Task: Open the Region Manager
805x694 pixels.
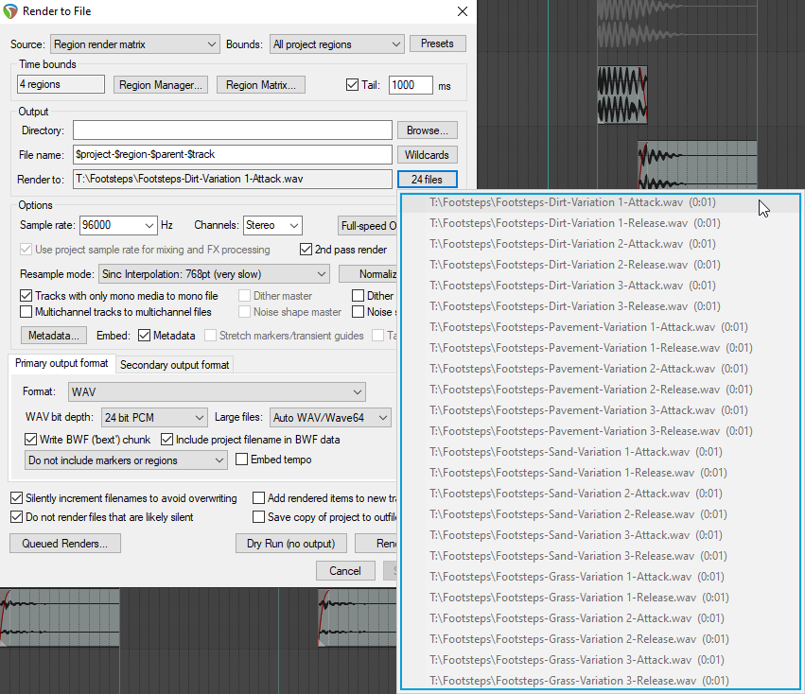Action: click(x=160, y=83)
